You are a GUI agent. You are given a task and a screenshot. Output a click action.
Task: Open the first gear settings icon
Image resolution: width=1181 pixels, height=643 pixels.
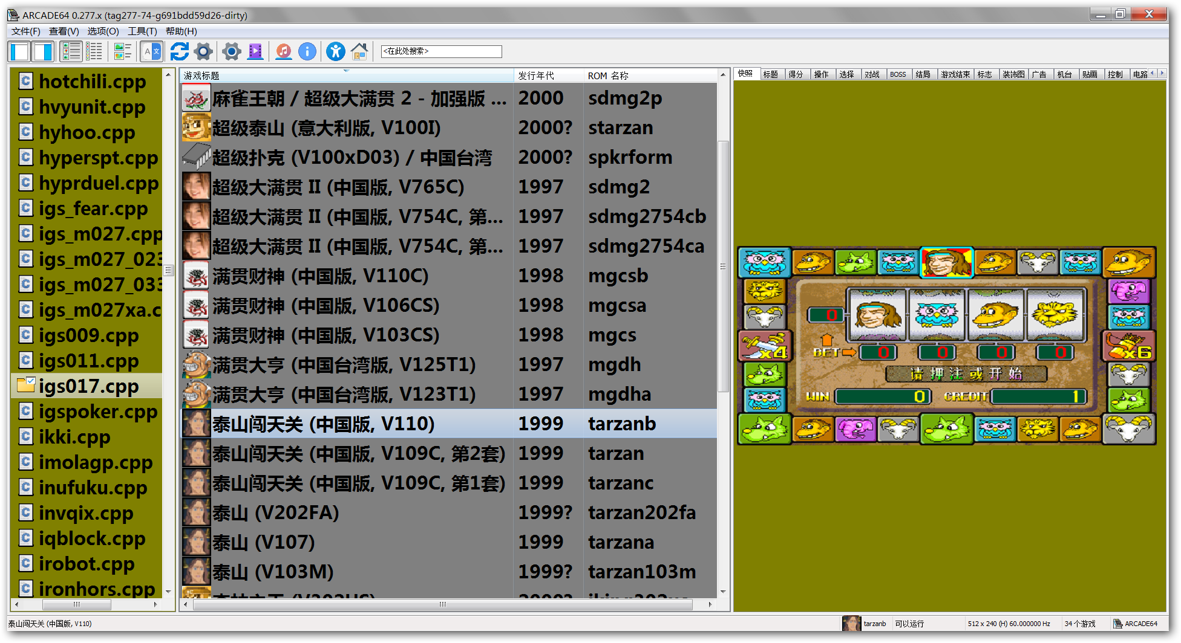click(x=204, y=52)
